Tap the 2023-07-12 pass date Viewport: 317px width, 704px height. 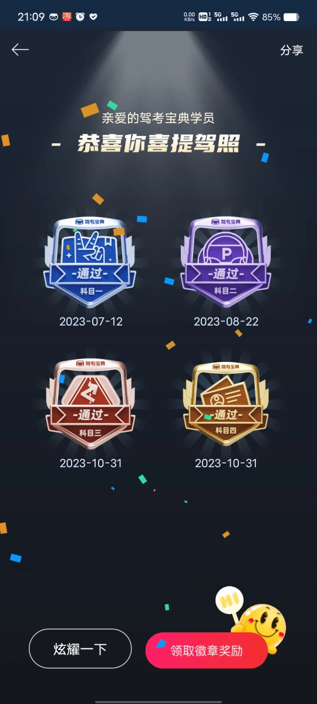tap(91, 321)
